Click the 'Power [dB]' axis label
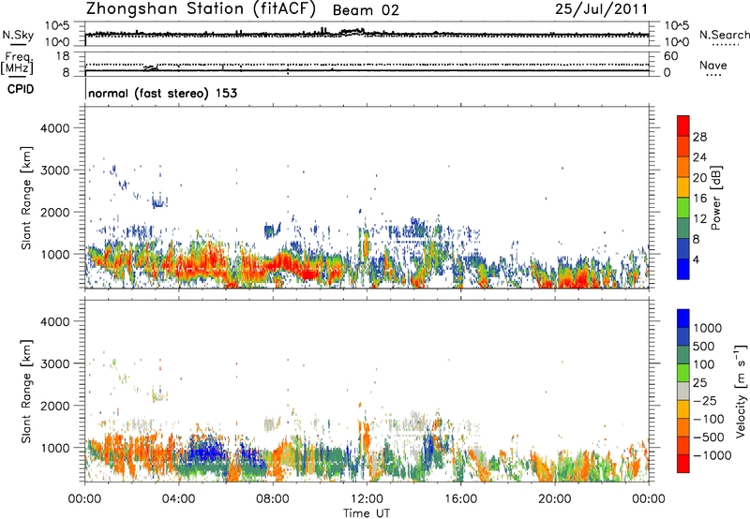This screenshot has height=519, width=750. (x=716, y=198)
